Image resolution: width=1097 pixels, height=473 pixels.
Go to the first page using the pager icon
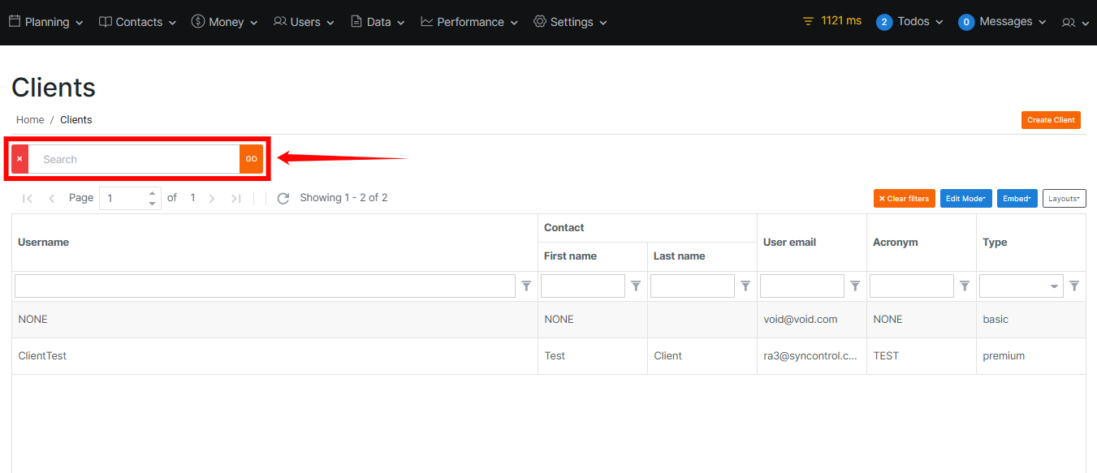click(x=28, y=198)
